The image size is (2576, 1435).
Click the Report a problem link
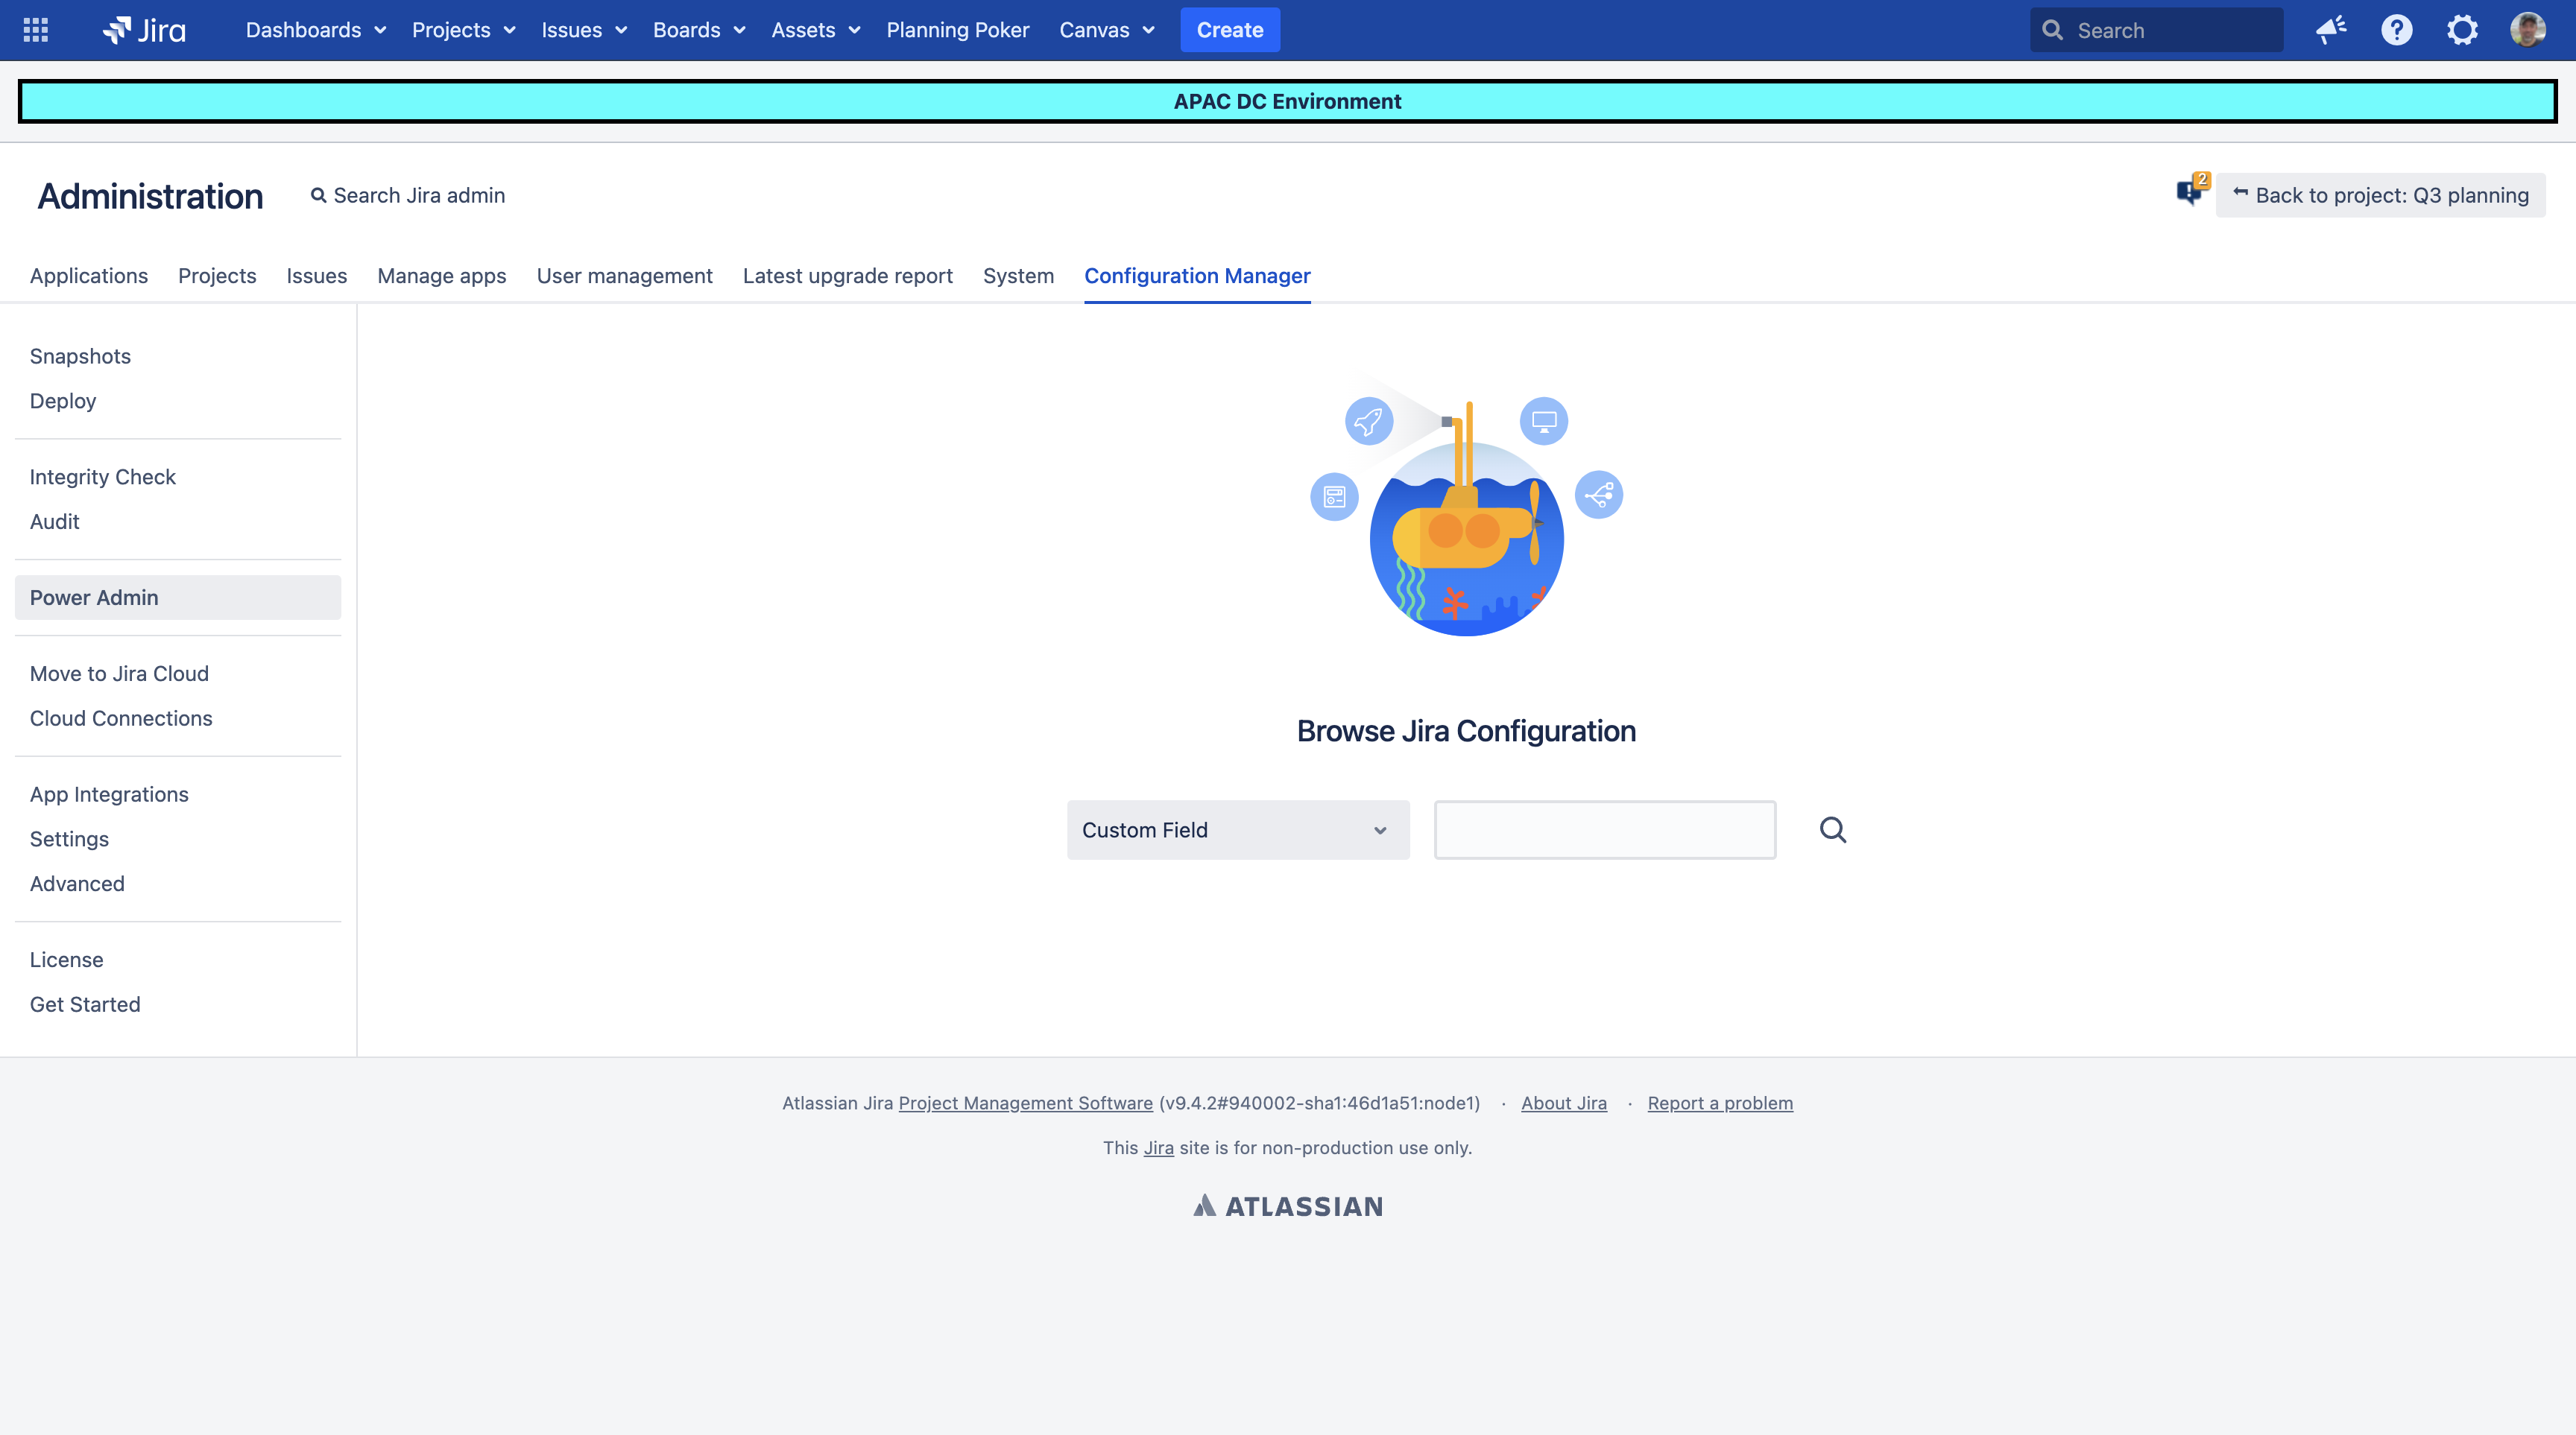tap(1720, 1103)
